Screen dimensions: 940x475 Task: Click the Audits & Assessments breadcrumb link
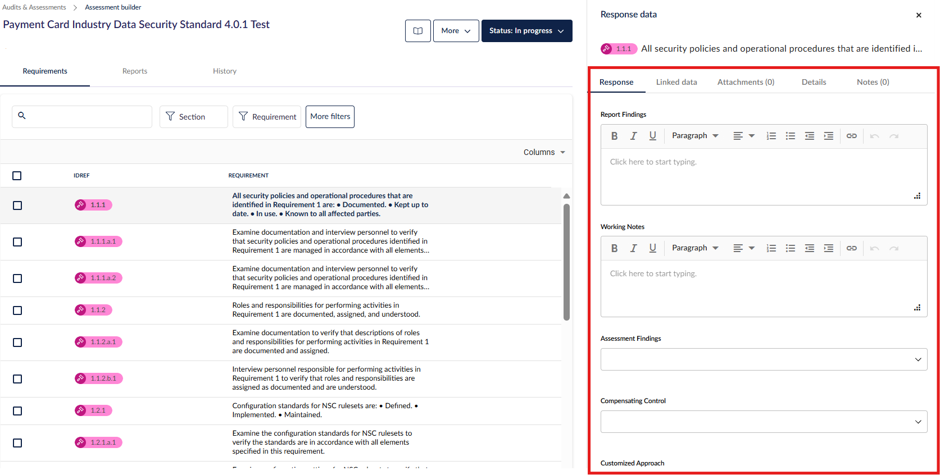click(34, 7)
